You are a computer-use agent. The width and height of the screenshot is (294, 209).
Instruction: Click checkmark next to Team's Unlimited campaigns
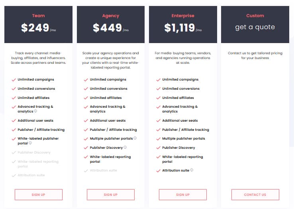tap(14, 80)
